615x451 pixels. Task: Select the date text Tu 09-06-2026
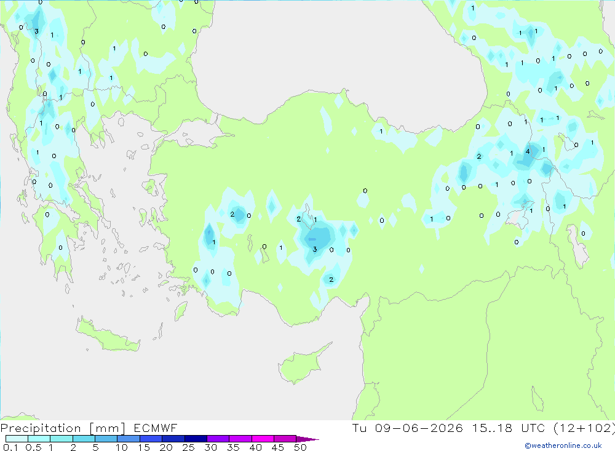pos(408,428)
